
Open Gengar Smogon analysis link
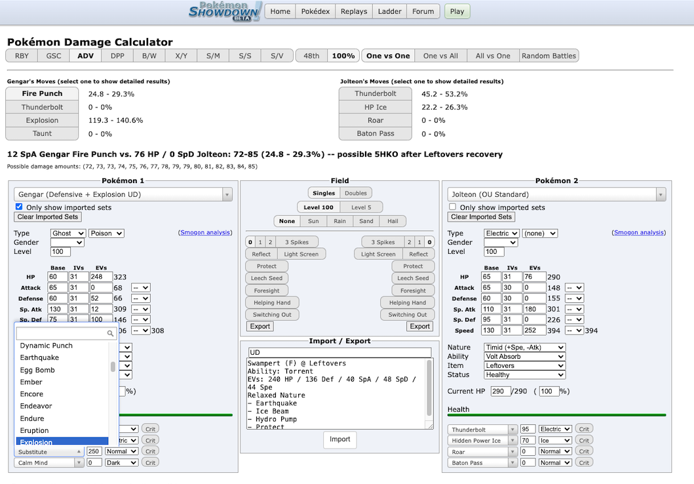click(205, 232)
